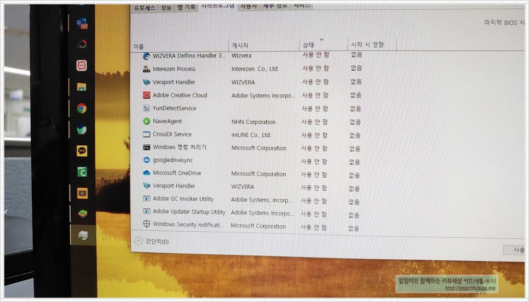Switch to the 세부 정보 tab
529x302 pixels.
[x=275, y=5]
